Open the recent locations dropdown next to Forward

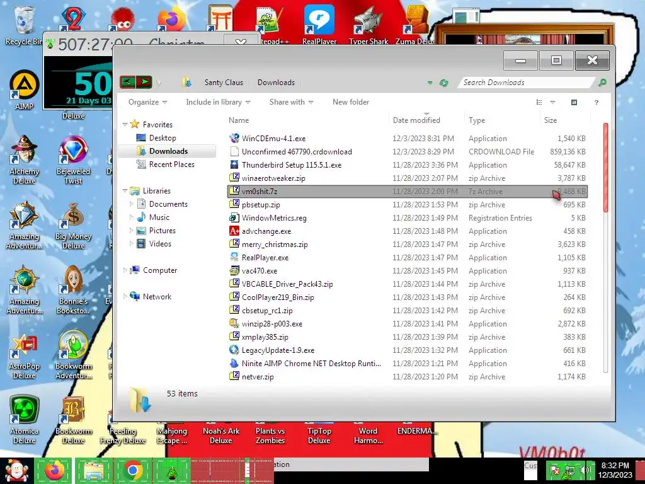pos(159,83)
